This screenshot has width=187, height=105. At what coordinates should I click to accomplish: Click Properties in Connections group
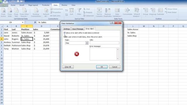pos(56,12)
